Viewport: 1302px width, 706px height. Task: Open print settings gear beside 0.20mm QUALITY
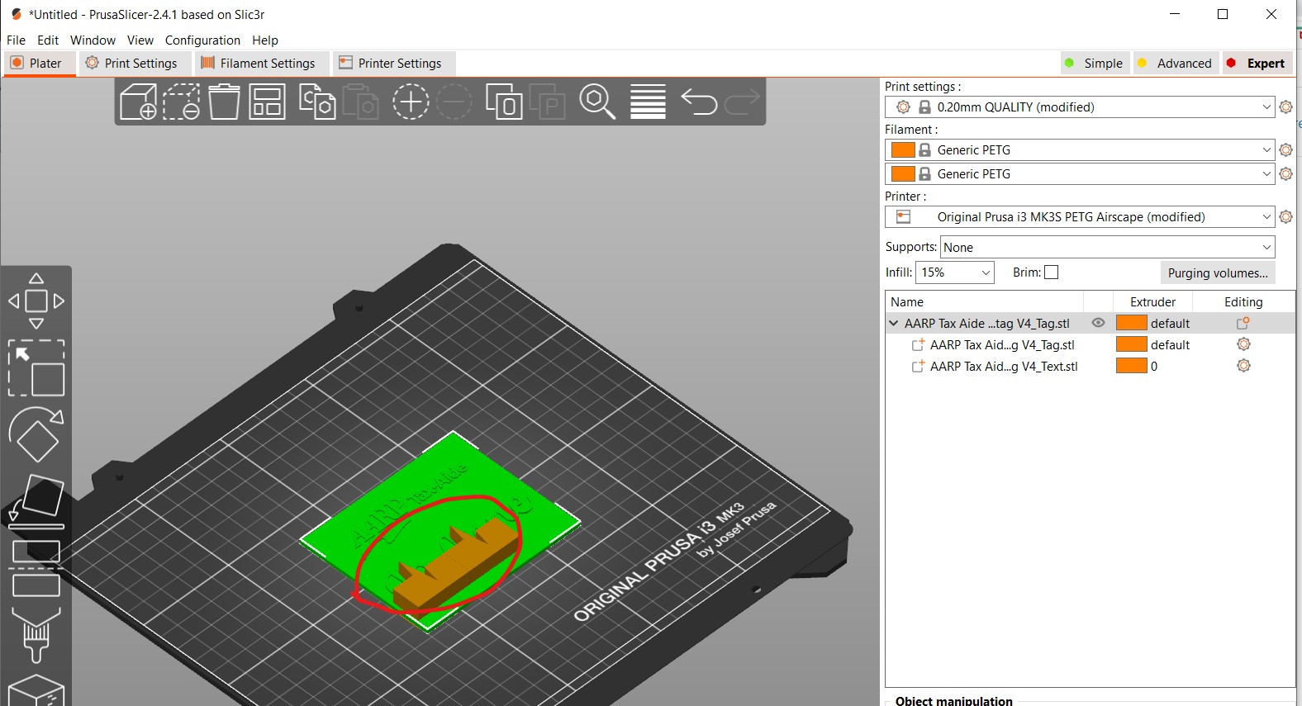[x=1285, y=107]
